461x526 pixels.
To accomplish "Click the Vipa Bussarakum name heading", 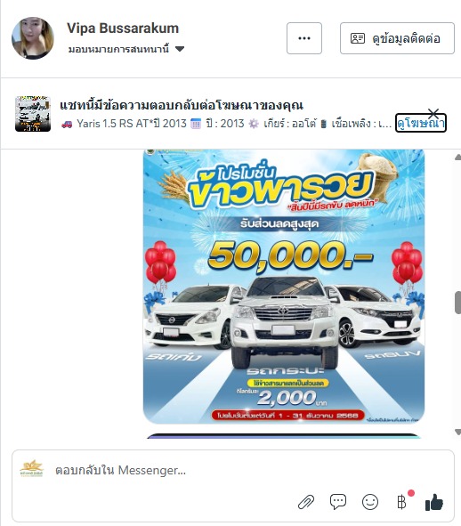I will click(123, 28).
